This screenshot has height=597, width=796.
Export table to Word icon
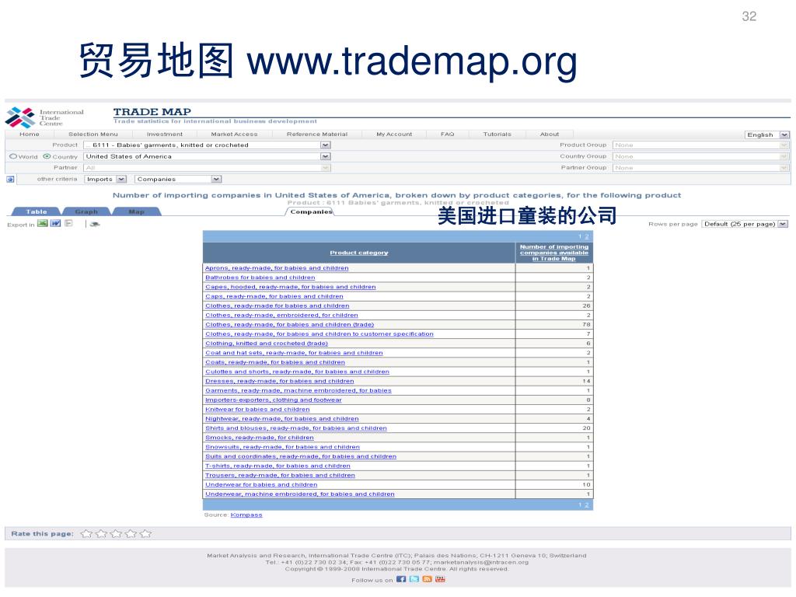[55, 223]
